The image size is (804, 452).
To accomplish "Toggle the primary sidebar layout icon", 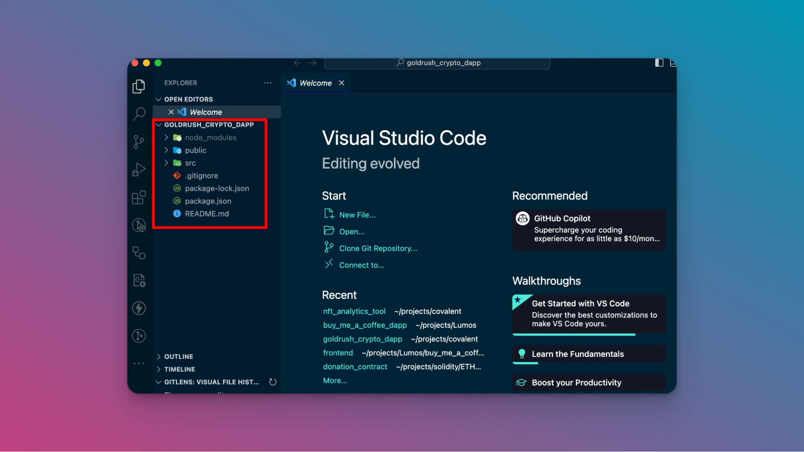I will pyautogui.click(x=659, y=63).
